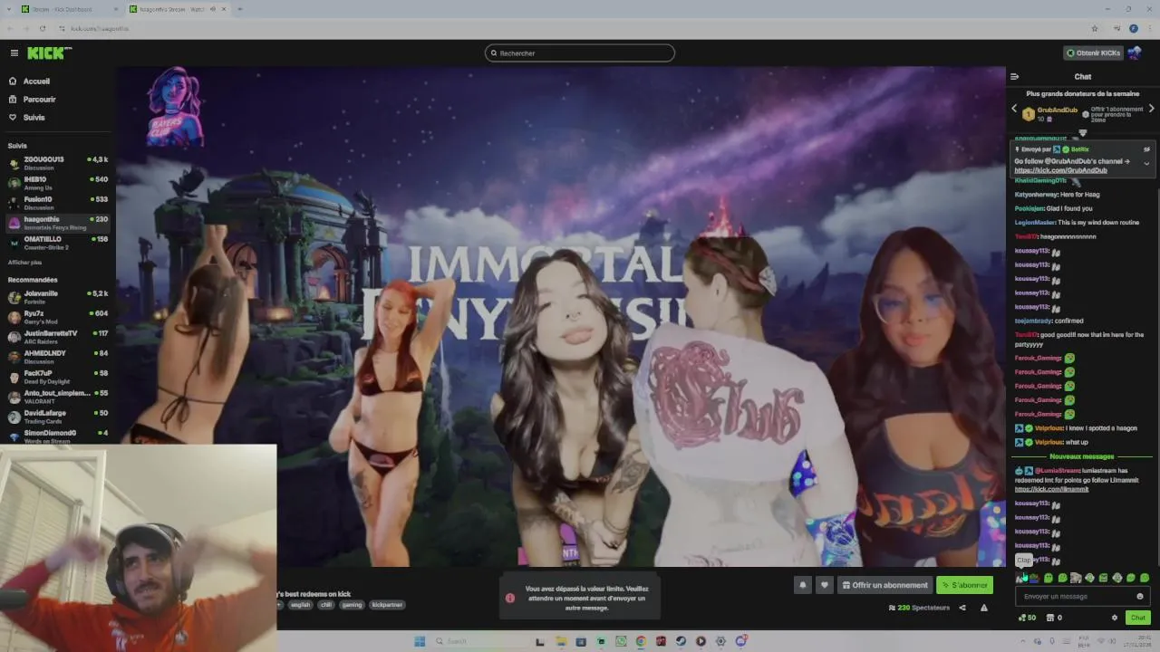Click the S'abonner button
Viewport: 1160px width, 652px height.
point(964,585)
